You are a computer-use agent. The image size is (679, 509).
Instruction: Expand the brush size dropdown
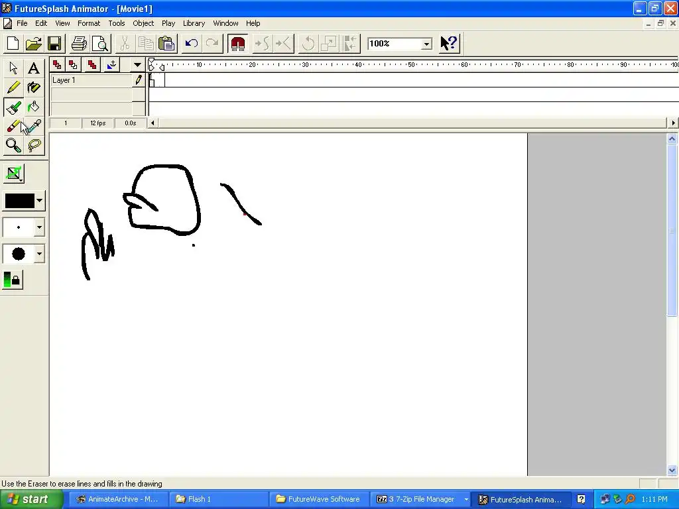[x=39, y=227]
